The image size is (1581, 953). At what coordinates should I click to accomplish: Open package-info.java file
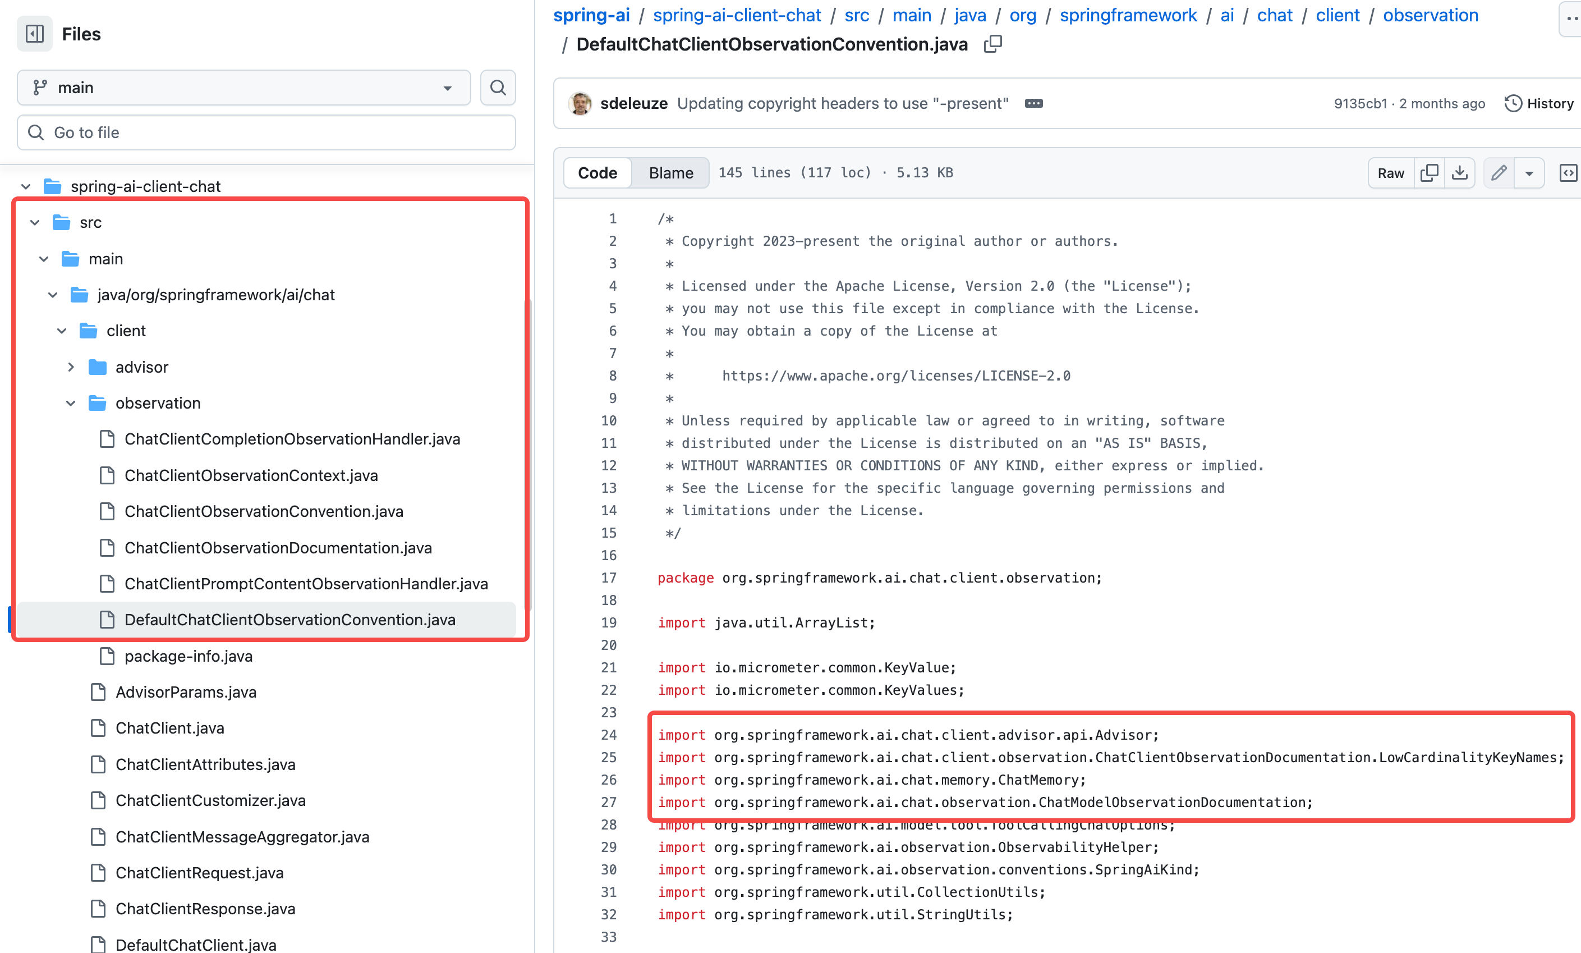tap(189, 656)
